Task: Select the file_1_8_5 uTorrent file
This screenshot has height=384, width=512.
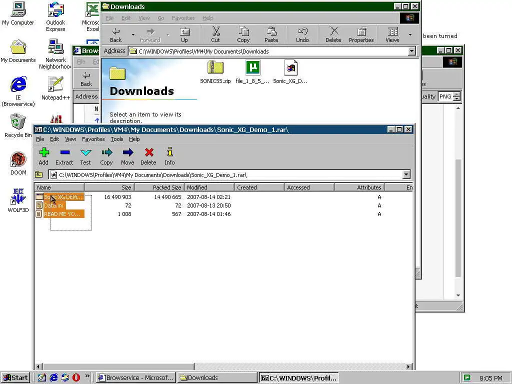Action: [252, 72]
